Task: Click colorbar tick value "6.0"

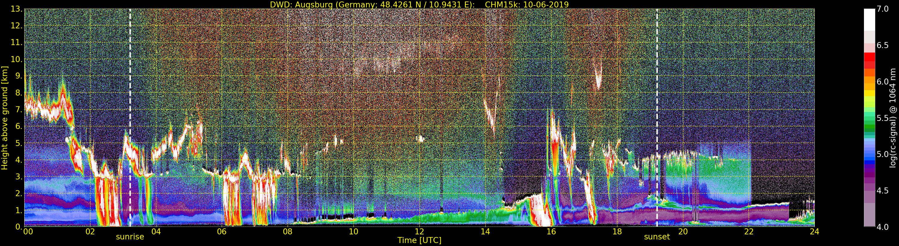Action: tap(883, 82)
